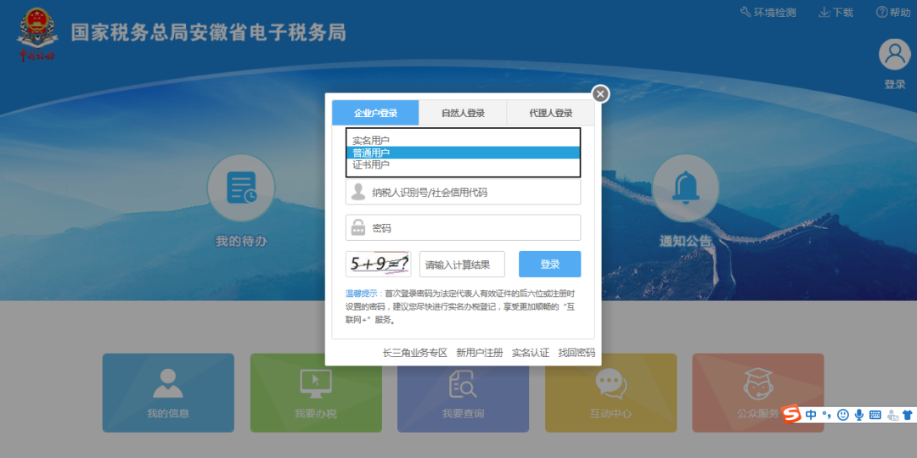Toggle the 中 Chinese input mode

[811, 415]
